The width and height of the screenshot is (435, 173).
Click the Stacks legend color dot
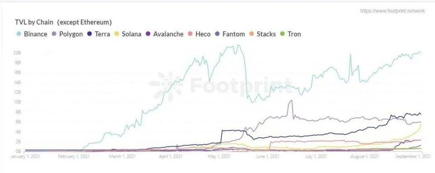click(251, 34)
